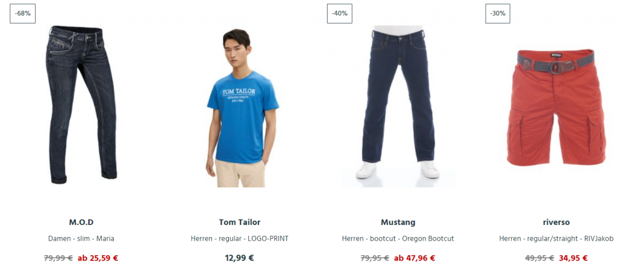Click the 34,95 € sale price

[573, 258]
